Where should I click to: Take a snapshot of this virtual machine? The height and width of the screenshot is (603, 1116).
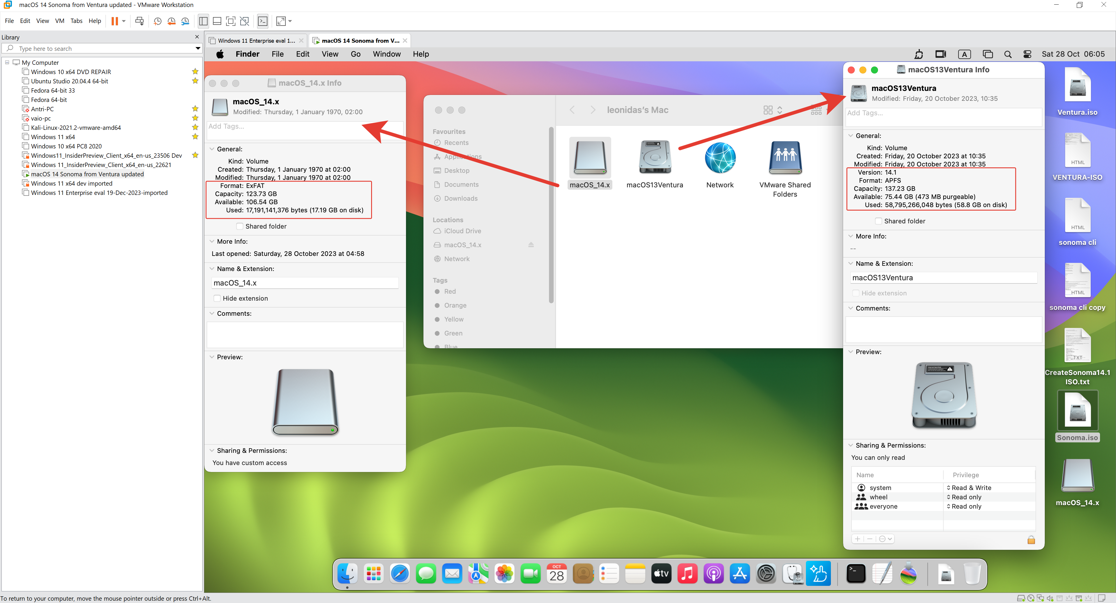157,21
